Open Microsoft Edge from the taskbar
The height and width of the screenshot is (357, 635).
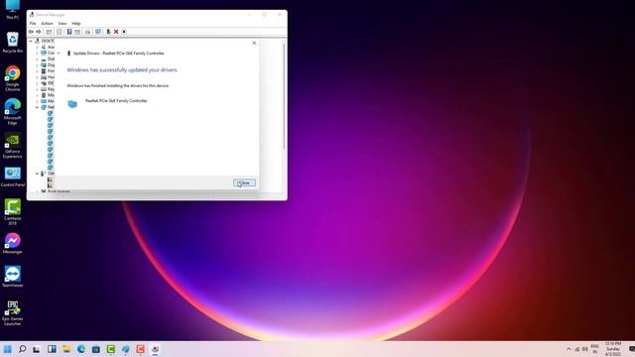[81, 349]
